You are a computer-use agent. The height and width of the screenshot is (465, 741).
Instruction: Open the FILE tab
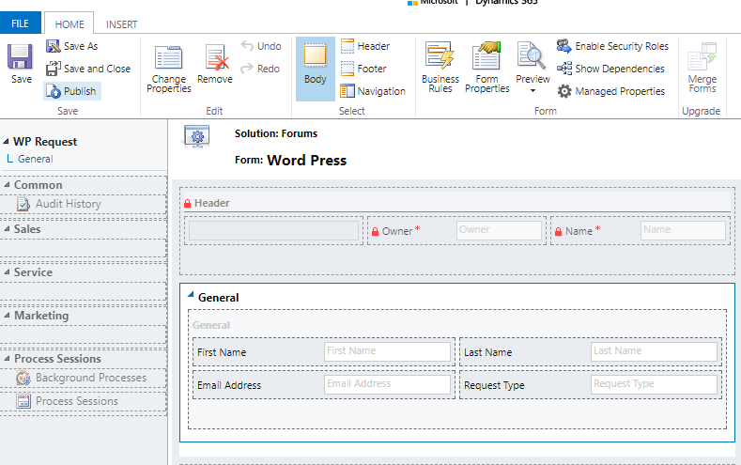(x=20, y=23)
